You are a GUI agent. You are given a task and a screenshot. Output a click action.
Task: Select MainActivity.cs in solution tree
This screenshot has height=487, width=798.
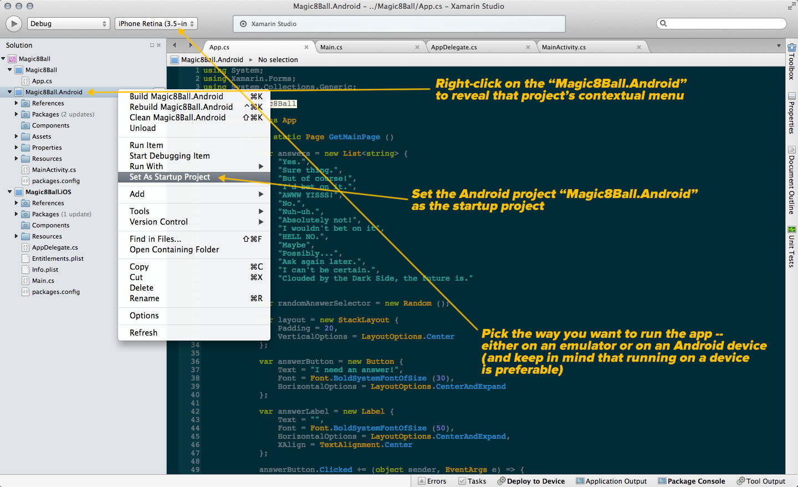coord(54,170)
